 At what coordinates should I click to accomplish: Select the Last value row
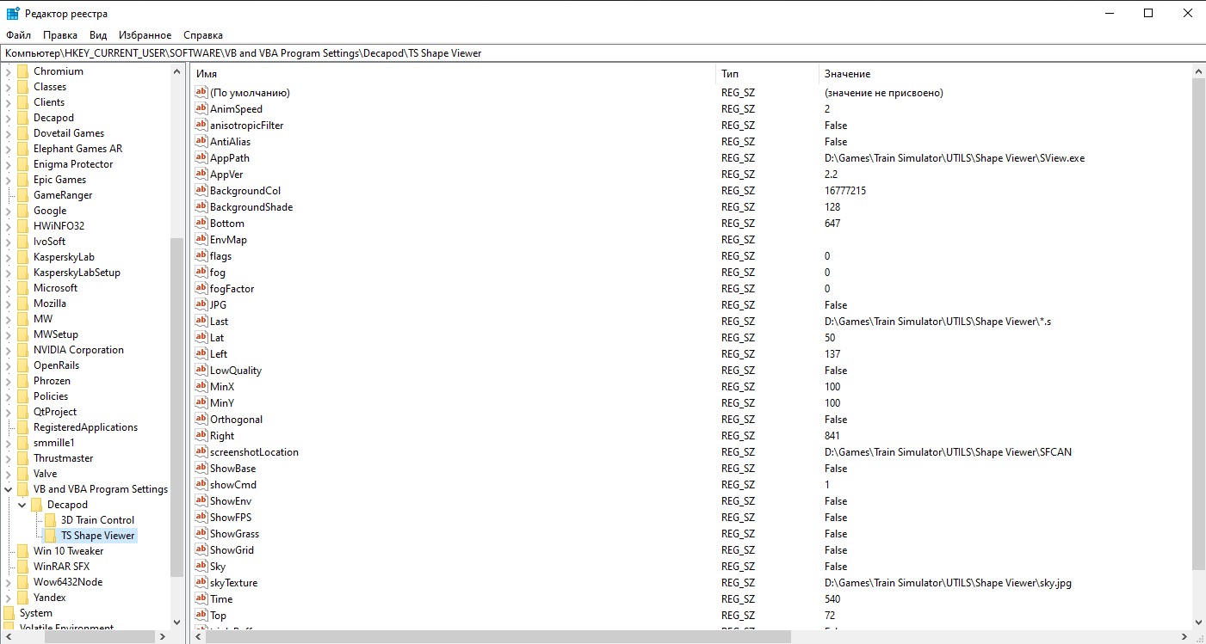coord(690,322)
